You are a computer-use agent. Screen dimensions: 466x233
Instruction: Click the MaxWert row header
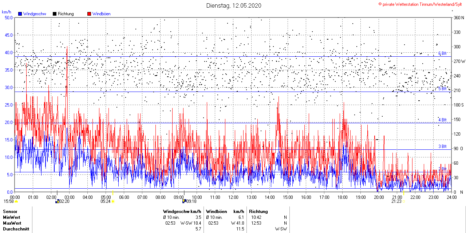click(12, 223)
